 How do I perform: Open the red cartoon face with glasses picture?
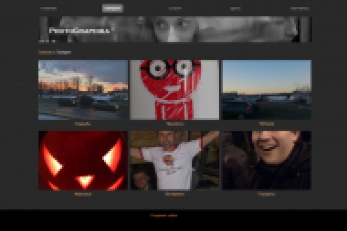click(174, 90)
